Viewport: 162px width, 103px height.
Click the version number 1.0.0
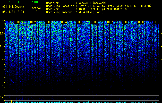[x=35, y=2]
